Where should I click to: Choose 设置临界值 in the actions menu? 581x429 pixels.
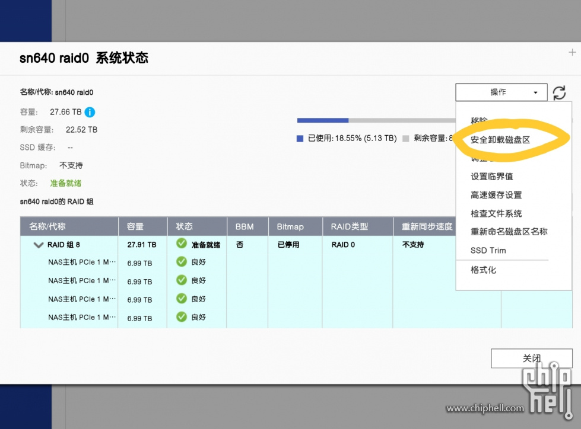pos(492,177)
